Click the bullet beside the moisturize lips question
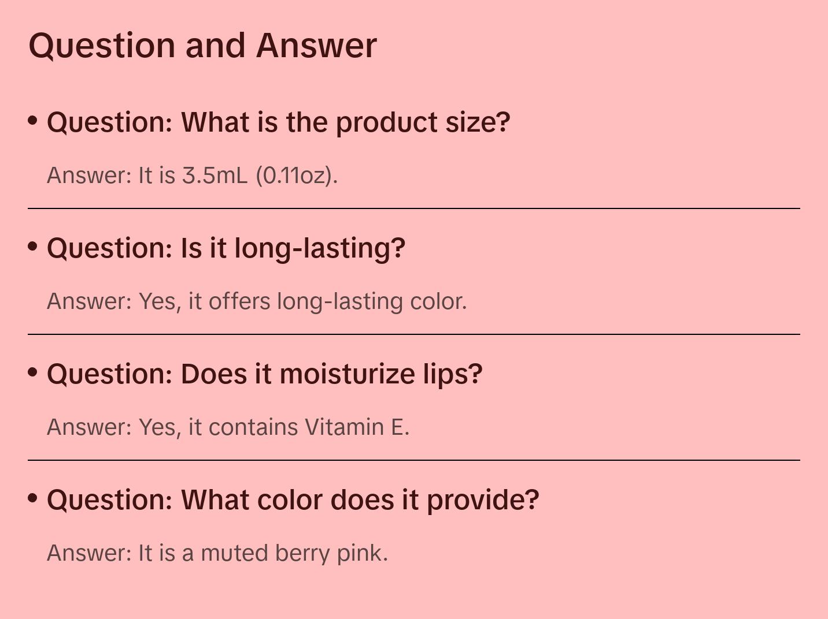This screenshot has height=619, width=828. click(x=33, y=372)
